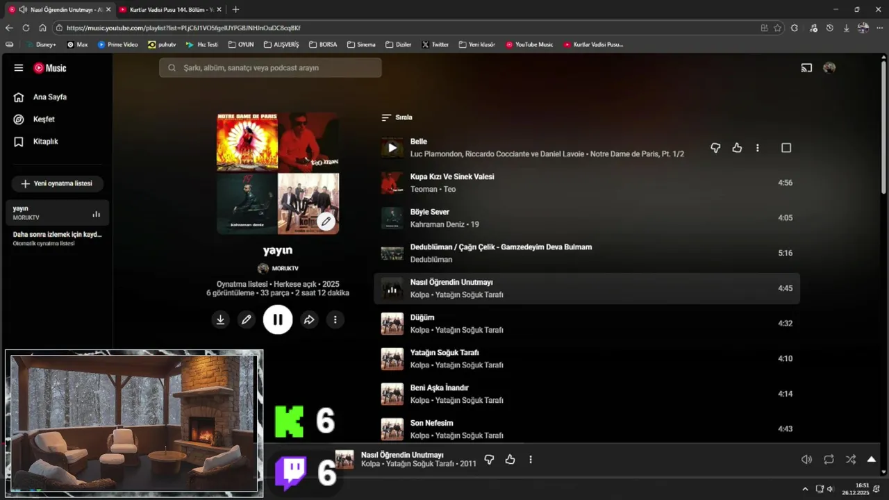Viewport: 889px width, 500px height.
Task: Open the YouTube Music hamburger menu
Action: pos(19,68)
